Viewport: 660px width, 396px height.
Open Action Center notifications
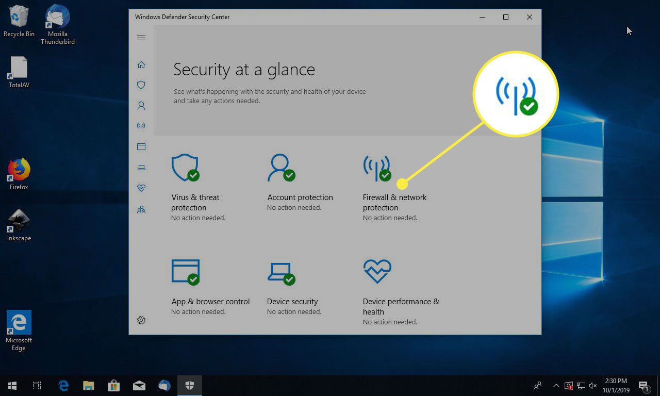643,386
